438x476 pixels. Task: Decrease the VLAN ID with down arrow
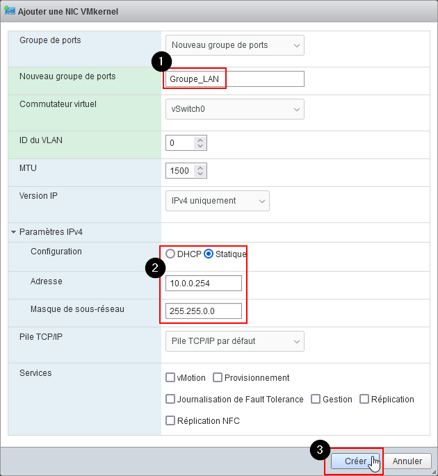pos(200,146)
